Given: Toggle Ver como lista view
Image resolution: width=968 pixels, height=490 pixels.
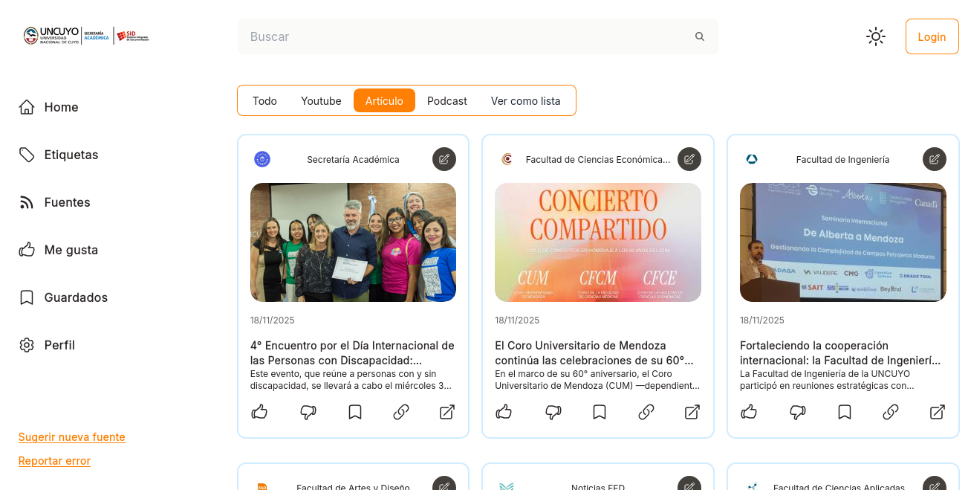Looking at the screenshot, I should pyautogui.click(x=525, y=101).
